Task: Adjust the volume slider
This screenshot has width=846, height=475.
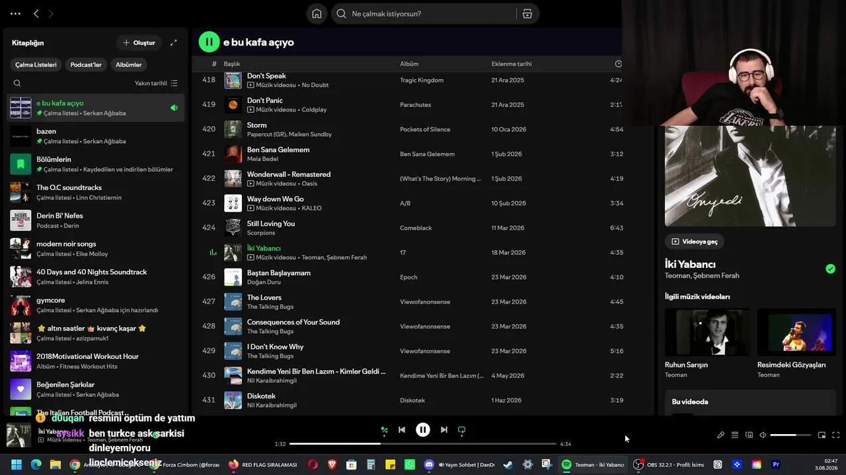Action: click(x=790, y=435)
